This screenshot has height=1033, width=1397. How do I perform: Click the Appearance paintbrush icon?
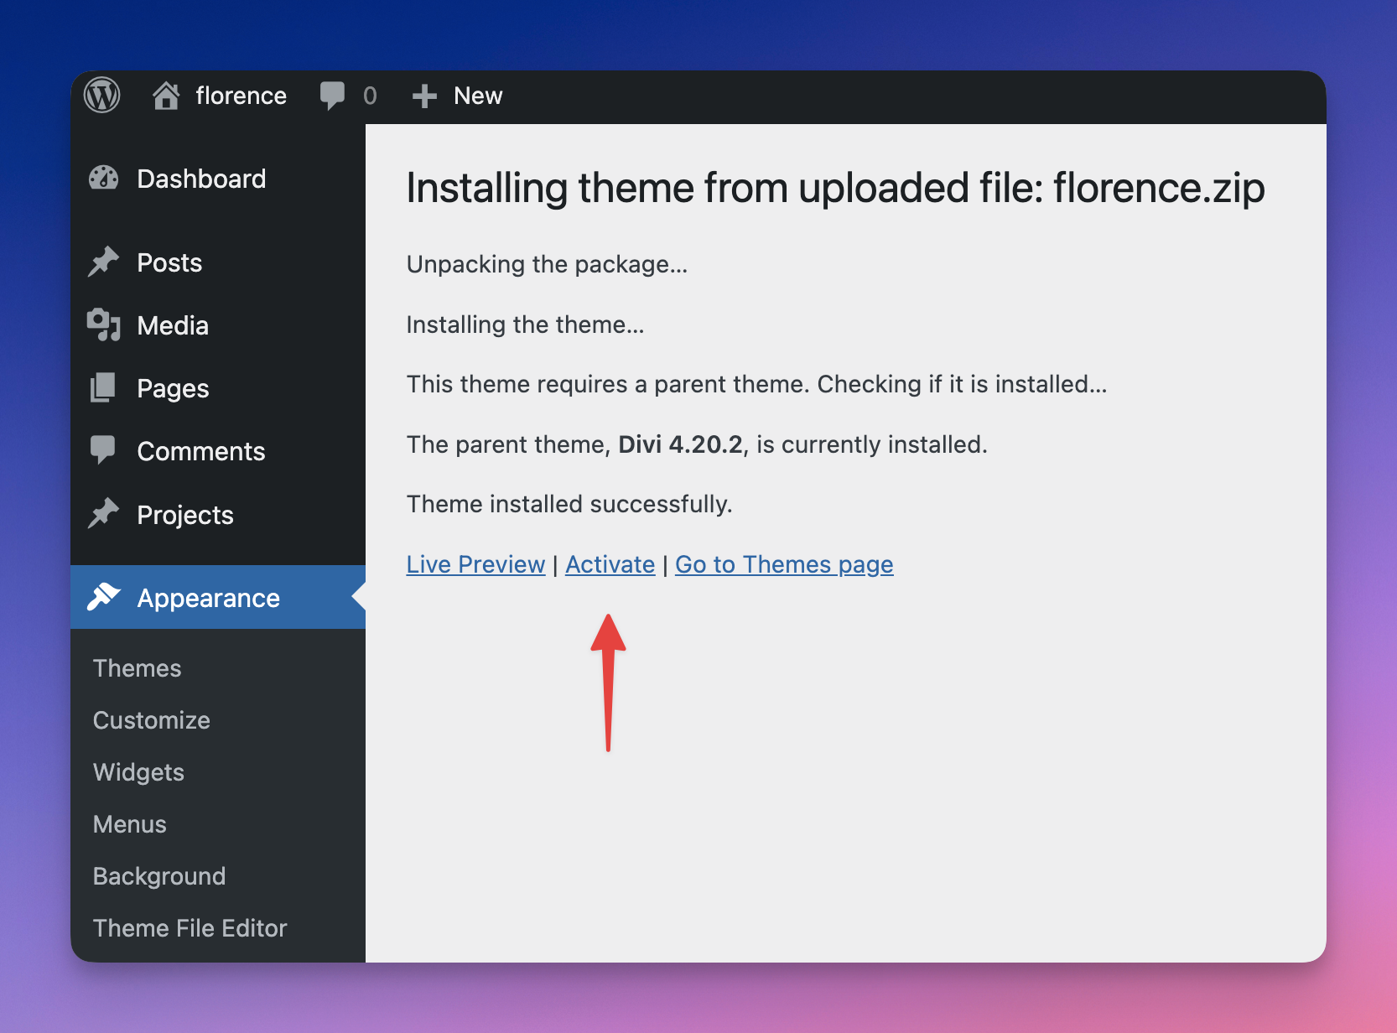pyautogui.click(x=104, y=597)
